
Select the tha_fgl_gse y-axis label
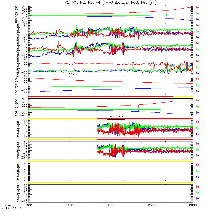click(x=16, y=107)
